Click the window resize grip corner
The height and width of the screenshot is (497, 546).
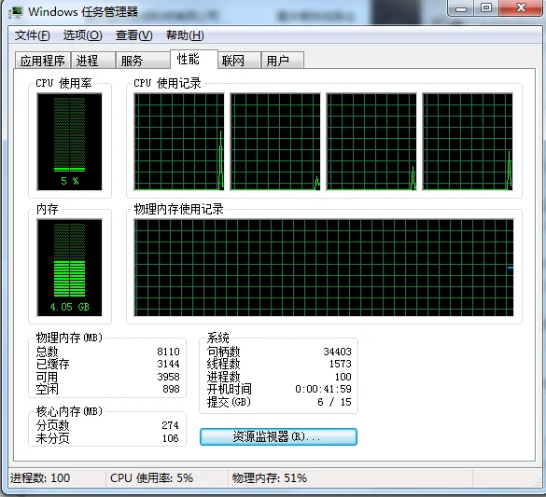pos(538,482)
